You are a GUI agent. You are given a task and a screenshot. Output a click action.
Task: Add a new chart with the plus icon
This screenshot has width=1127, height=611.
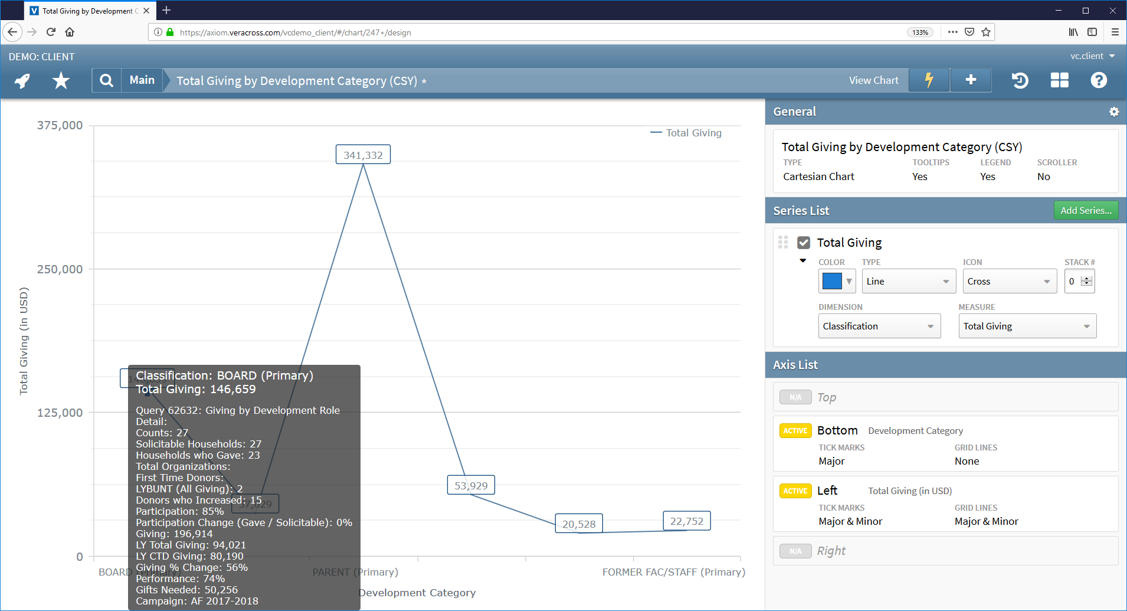point(970,80)
